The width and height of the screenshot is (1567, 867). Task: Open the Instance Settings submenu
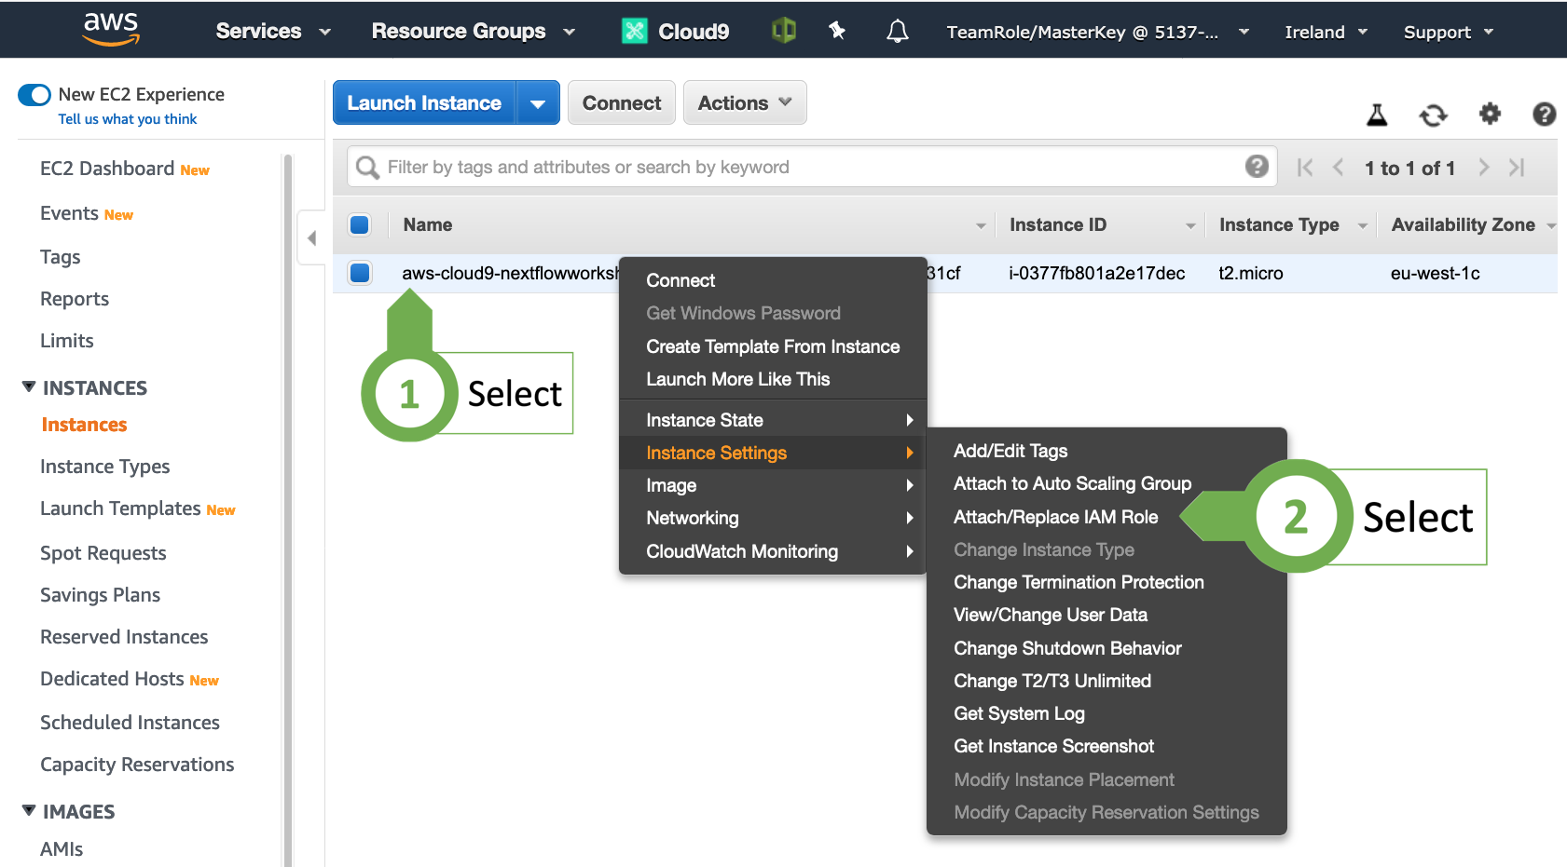[x=773, y=453]
